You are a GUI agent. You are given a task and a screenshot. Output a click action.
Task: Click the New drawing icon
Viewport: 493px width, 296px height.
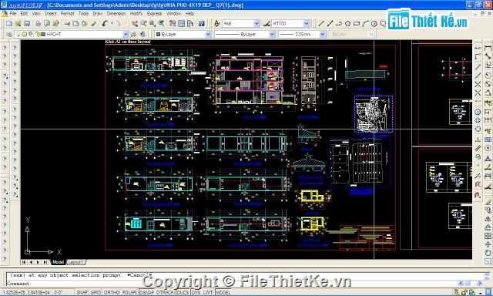tap(9, 24)
